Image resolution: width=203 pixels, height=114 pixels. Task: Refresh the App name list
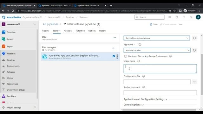pos(194,50)
